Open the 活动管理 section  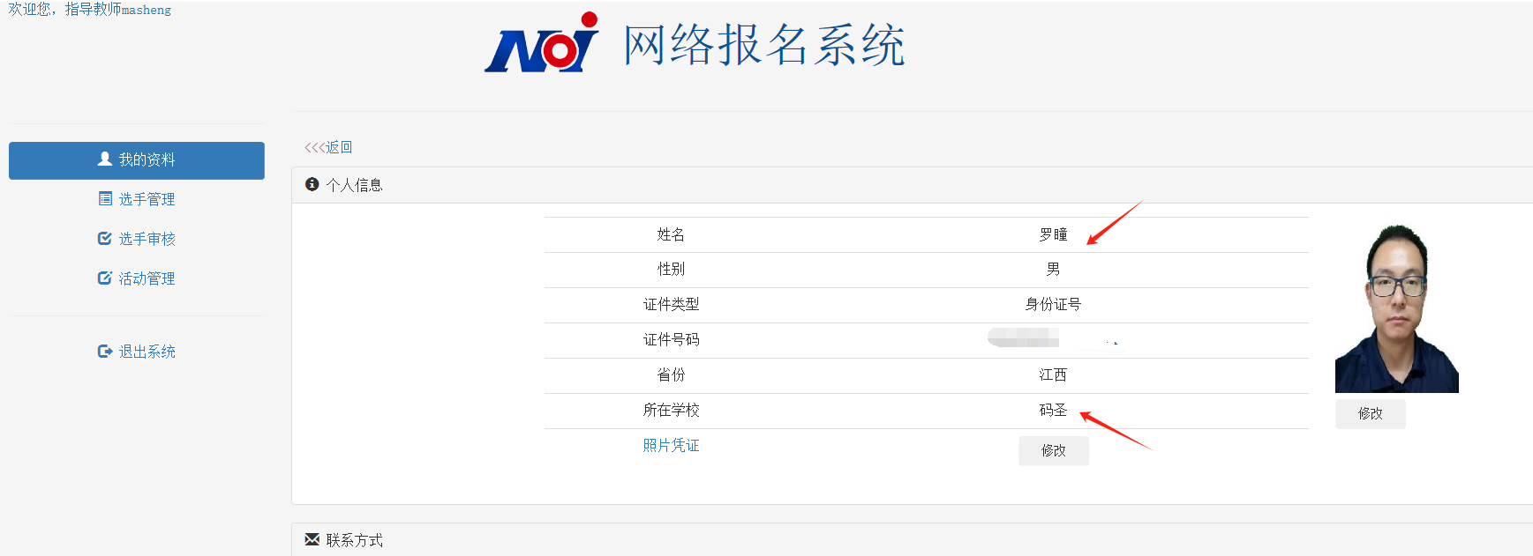click(147, 278)
